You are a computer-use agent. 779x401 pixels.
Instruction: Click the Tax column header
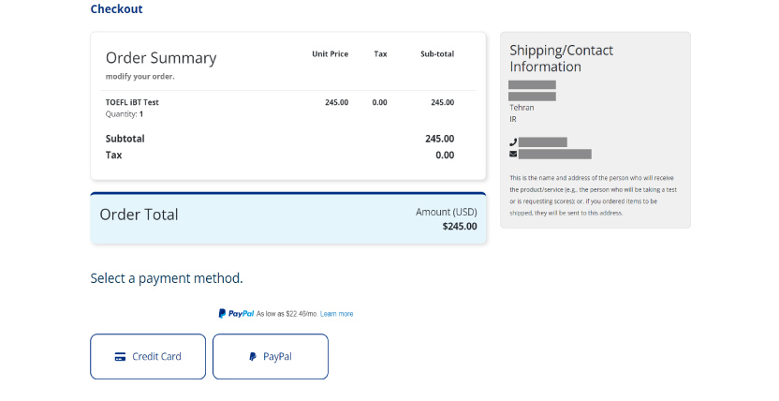(380, 54)
